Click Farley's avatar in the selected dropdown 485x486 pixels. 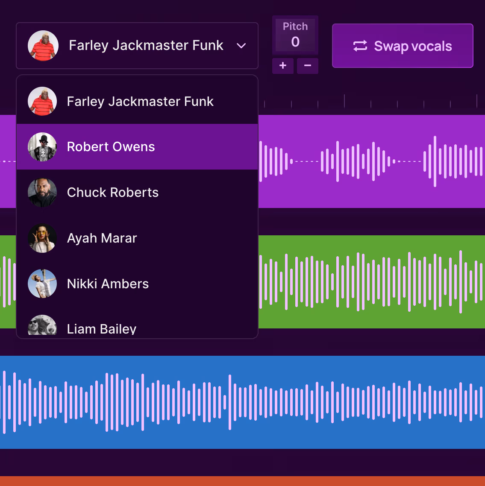tap(43, 46)
